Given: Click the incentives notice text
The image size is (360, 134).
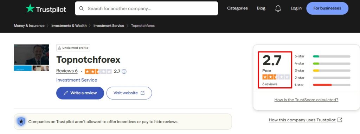Looking at the screenshot, I should click(103, 122).
